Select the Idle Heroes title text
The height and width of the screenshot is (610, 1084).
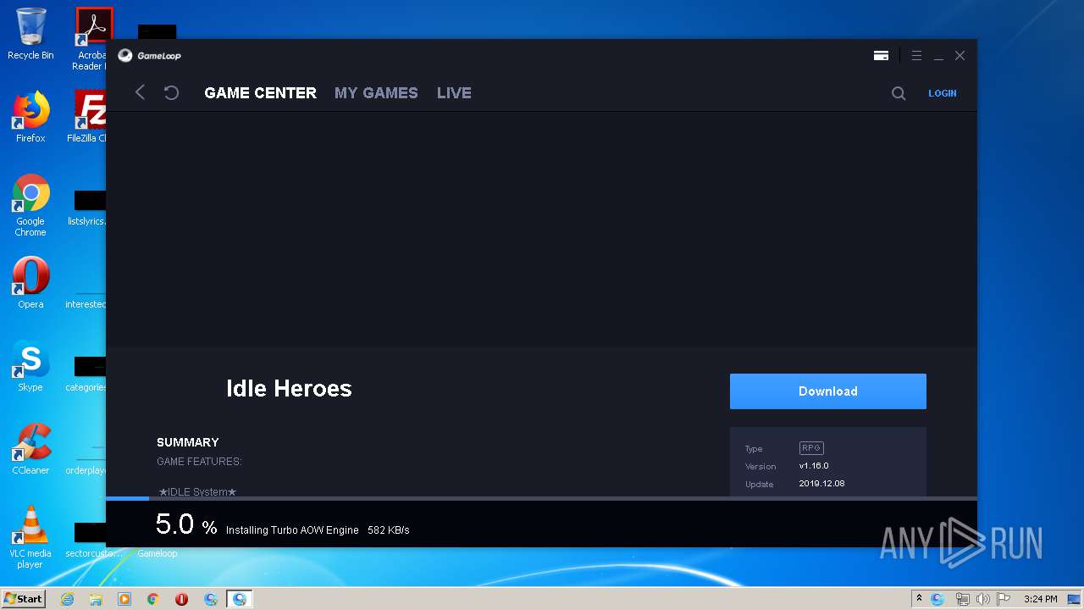289,388
